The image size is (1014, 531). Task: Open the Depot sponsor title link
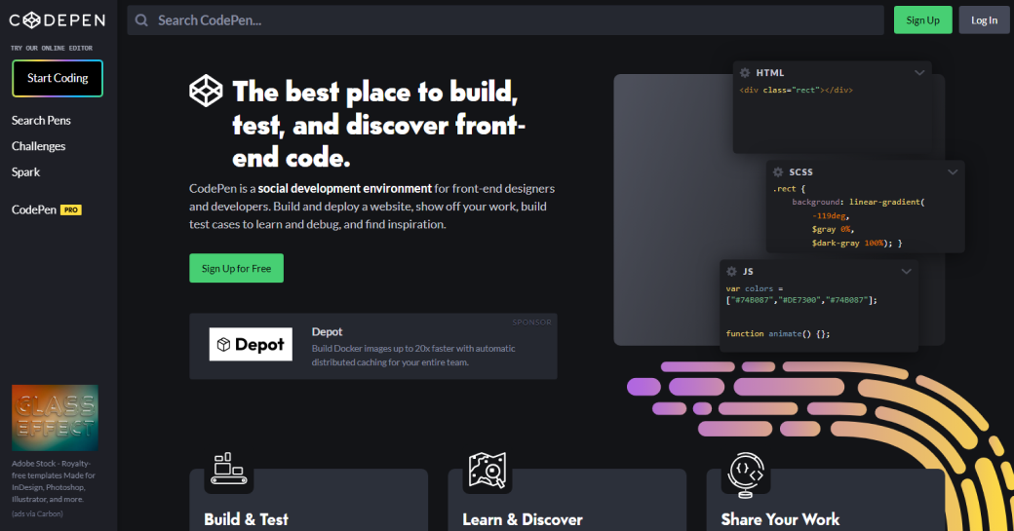(328, 331)
